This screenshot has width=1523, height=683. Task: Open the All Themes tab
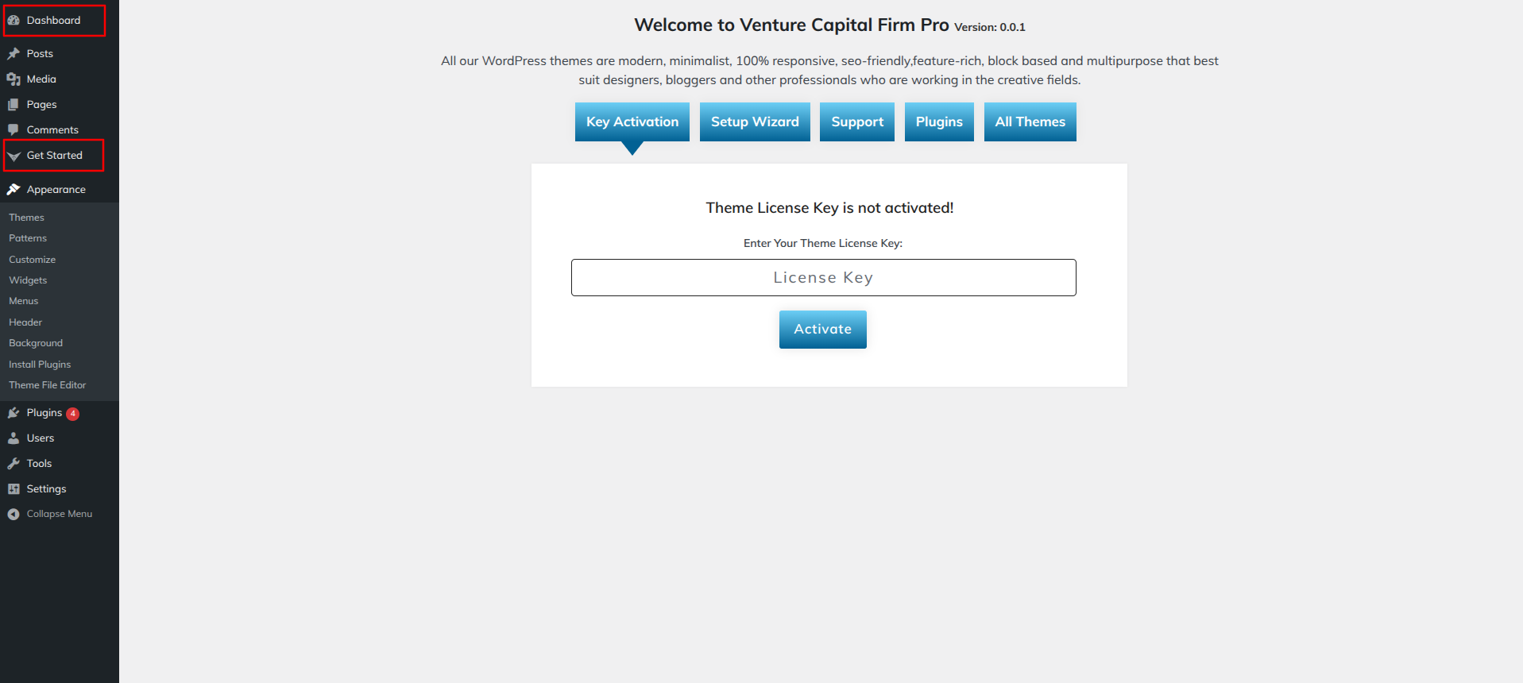1030,122
